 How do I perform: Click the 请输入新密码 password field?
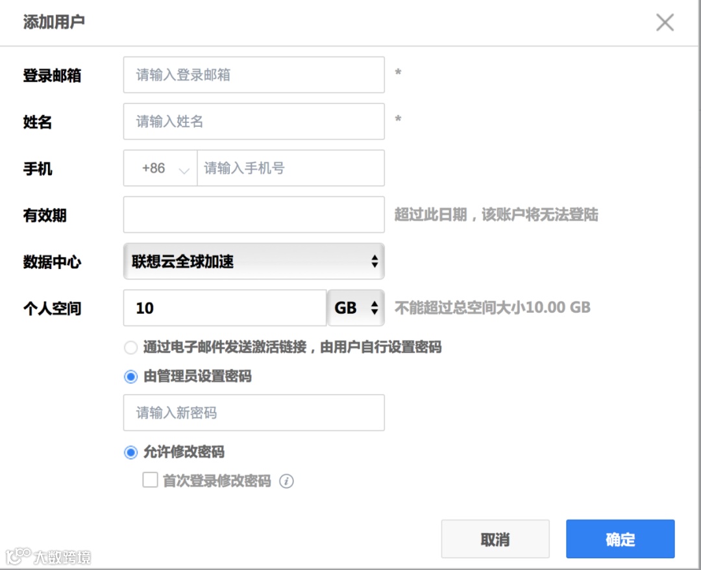point(254,413)
